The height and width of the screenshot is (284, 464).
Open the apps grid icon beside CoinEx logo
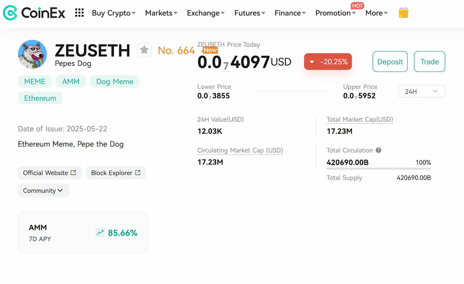tap(79, 13)
